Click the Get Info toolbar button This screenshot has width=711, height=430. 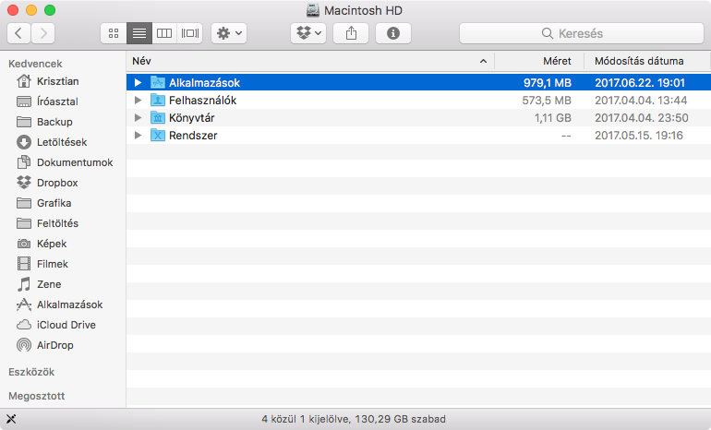[393, 33]
